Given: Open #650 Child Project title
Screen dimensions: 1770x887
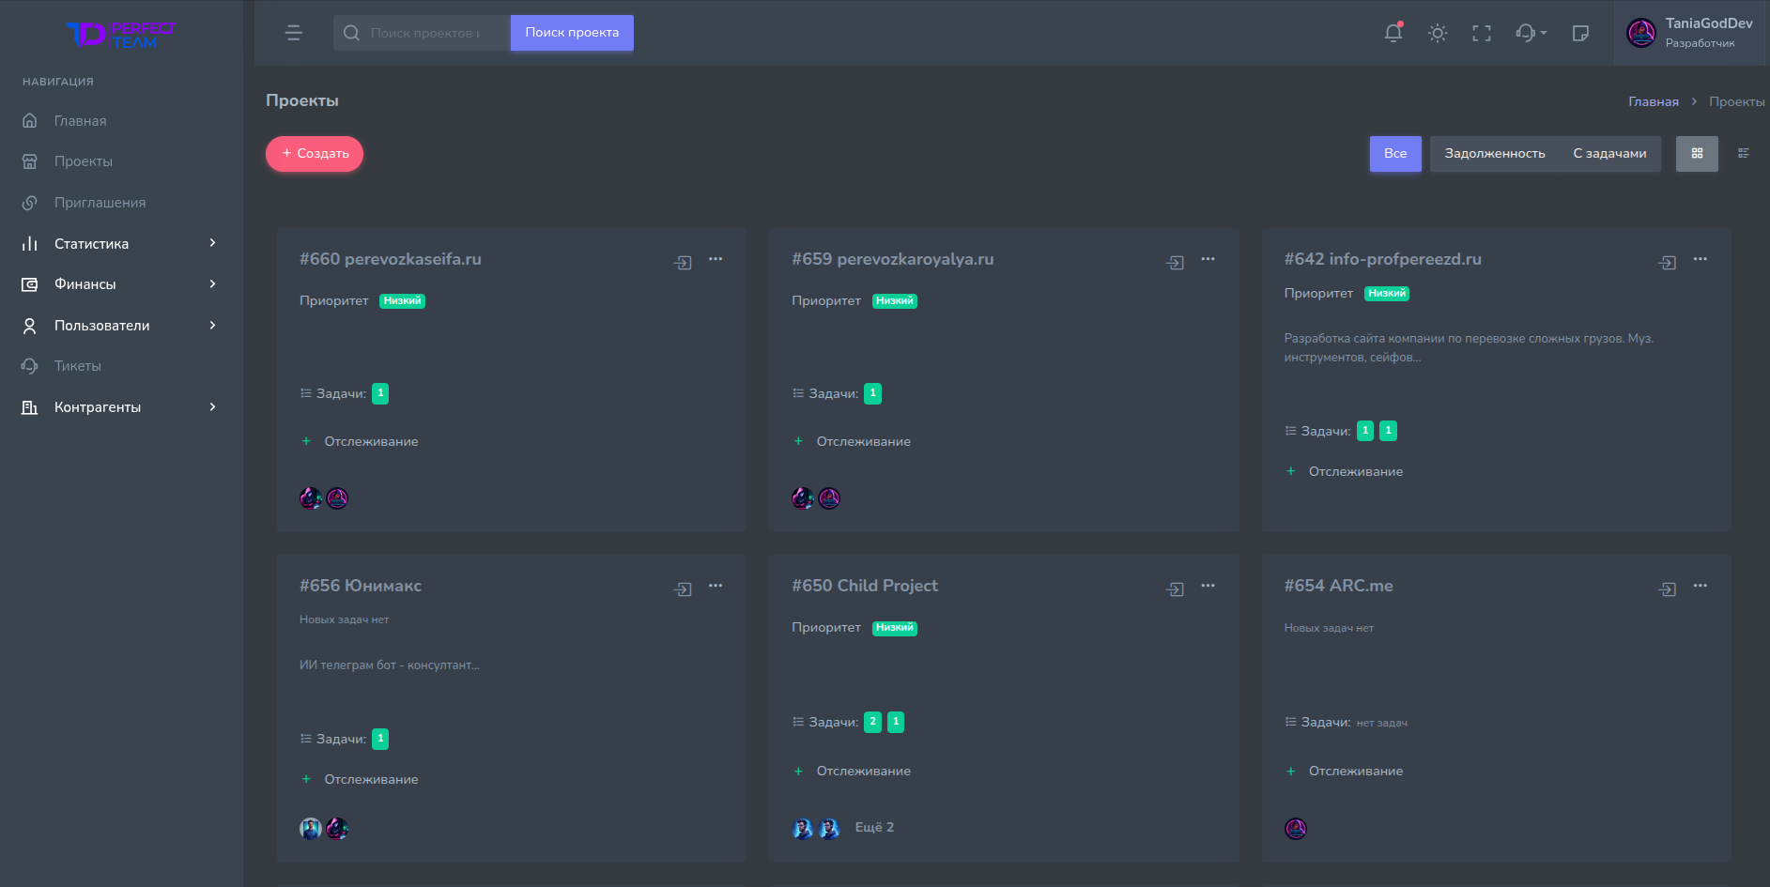Looking at the screenshot, I should click(x=865, y=586).
